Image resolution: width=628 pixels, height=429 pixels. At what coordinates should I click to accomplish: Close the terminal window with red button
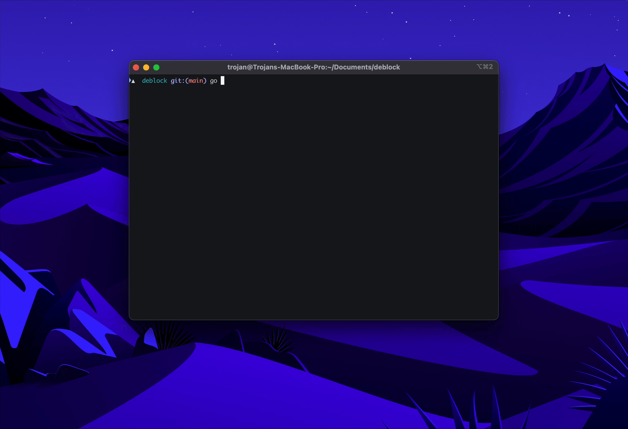136,67
